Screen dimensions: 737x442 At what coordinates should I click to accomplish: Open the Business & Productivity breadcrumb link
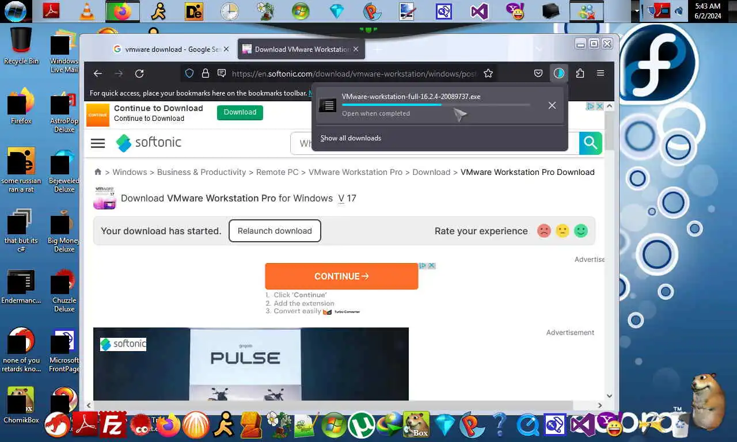pos(202,172)
